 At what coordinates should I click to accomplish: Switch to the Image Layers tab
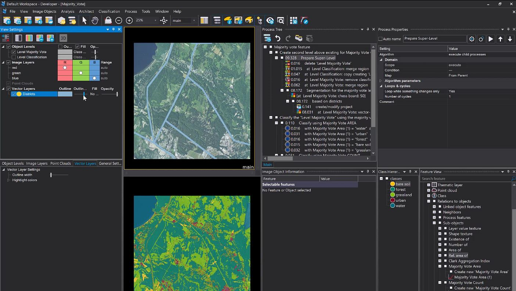pos(37,164)
